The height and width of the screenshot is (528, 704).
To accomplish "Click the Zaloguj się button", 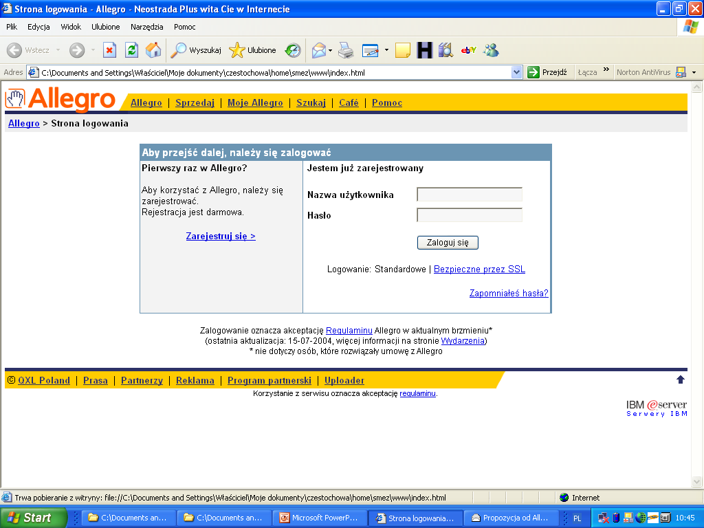I will click(448, 243).
